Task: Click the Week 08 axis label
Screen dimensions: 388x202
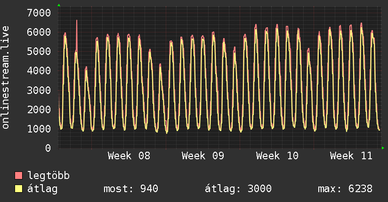Action: pyautogui.click(x=129, y=156)
